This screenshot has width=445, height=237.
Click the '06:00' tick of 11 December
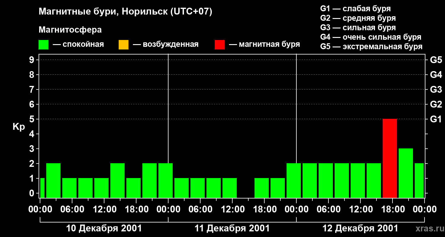200,209
